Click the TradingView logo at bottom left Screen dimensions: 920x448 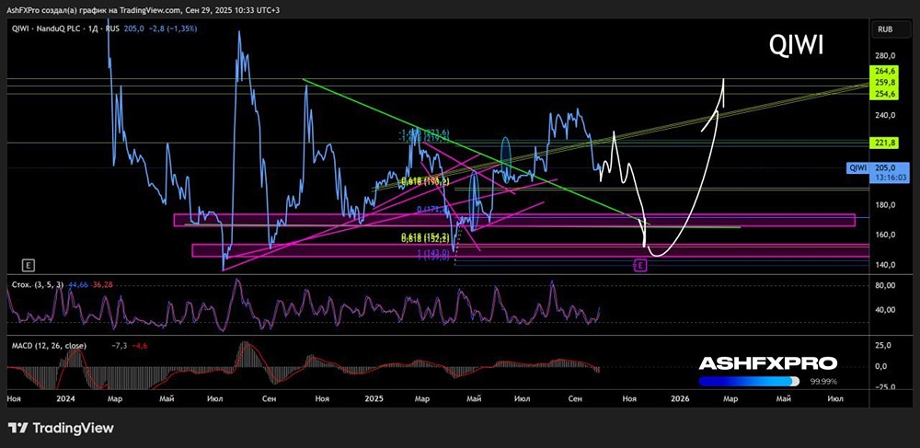[x=61, y=428]
